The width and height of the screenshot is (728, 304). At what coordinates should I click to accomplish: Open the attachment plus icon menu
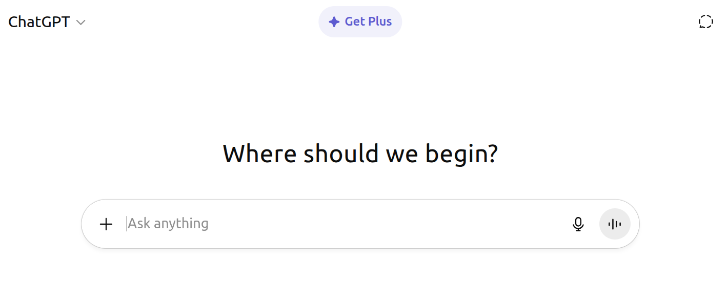point(106,224)
